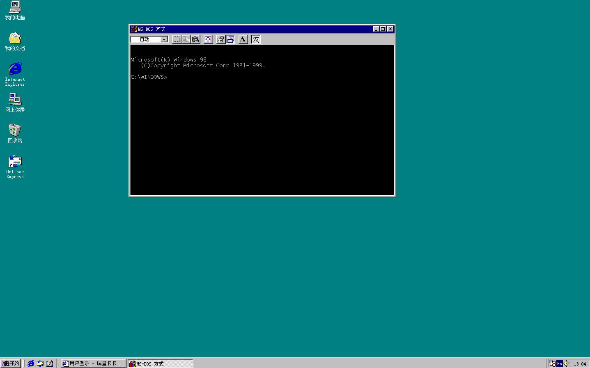
Task: Click inside the black DOS console area
Action: (x=262, y=120)
